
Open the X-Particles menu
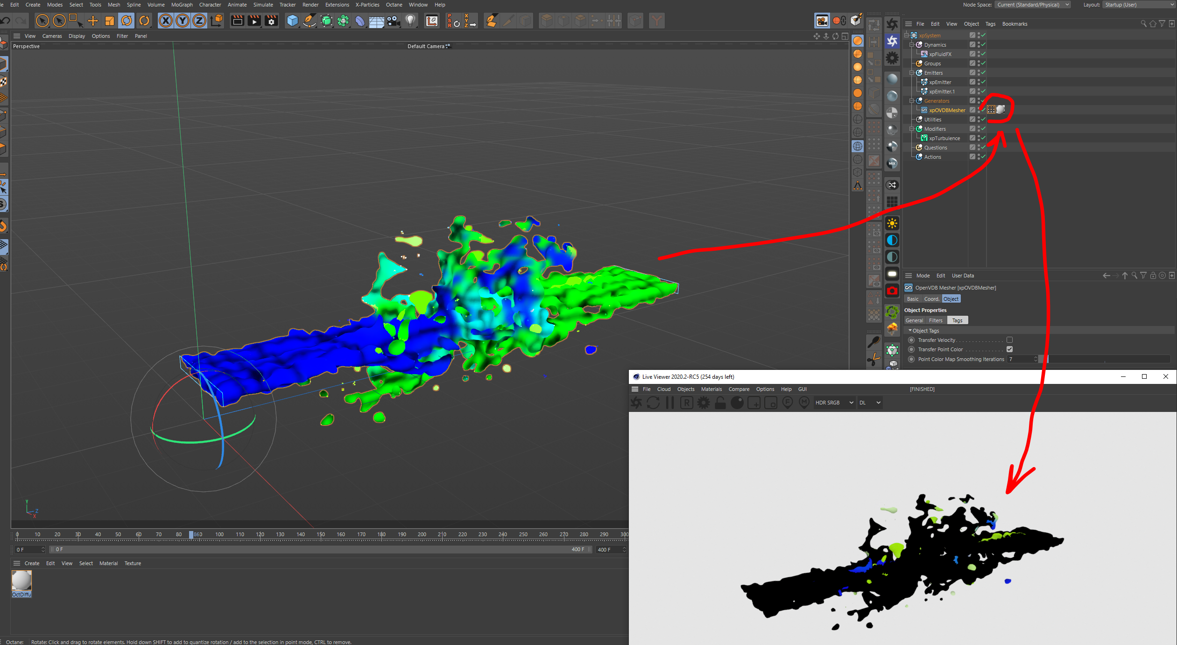pos(367,5)
